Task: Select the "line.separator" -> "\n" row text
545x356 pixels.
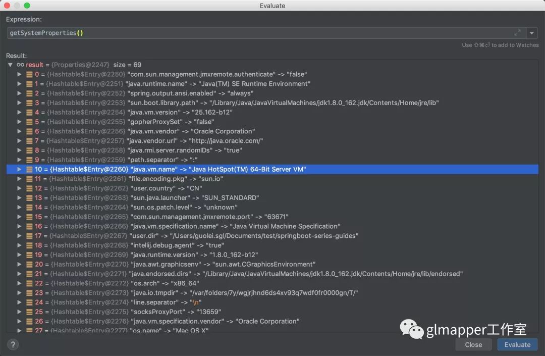Action: (166, 302)
